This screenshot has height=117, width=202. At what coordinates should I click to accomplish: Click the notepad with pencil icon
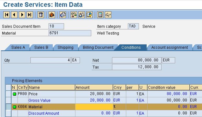89,15
